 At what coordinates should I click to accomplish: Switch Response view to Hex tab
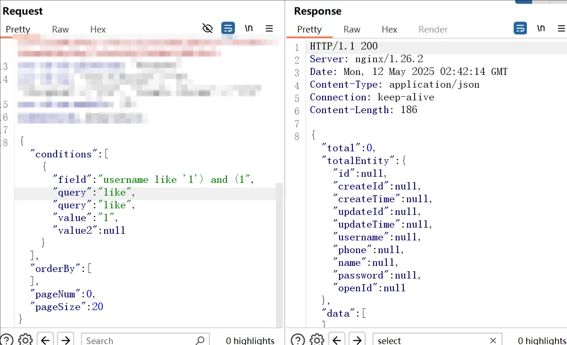pyautogui.click(x=390, y=29)
